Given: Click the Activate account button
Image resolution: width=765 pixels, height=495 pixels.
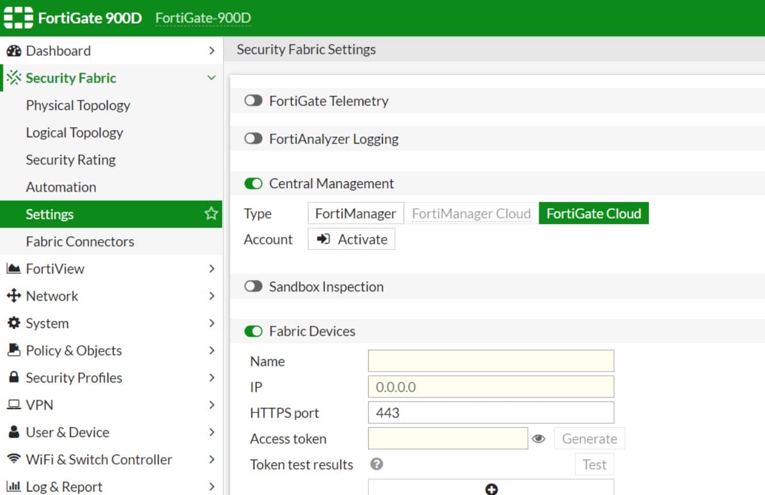Looking at the screenshot, I should coord(351,239).
